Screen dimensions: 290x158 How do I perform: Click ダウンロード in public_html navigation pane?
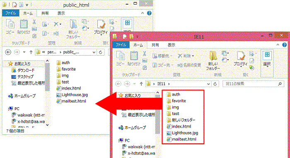[x=23, y=70]
